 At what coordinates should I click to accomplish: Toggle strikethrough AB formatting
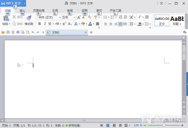pyautogui.click(x=57, y=24)
